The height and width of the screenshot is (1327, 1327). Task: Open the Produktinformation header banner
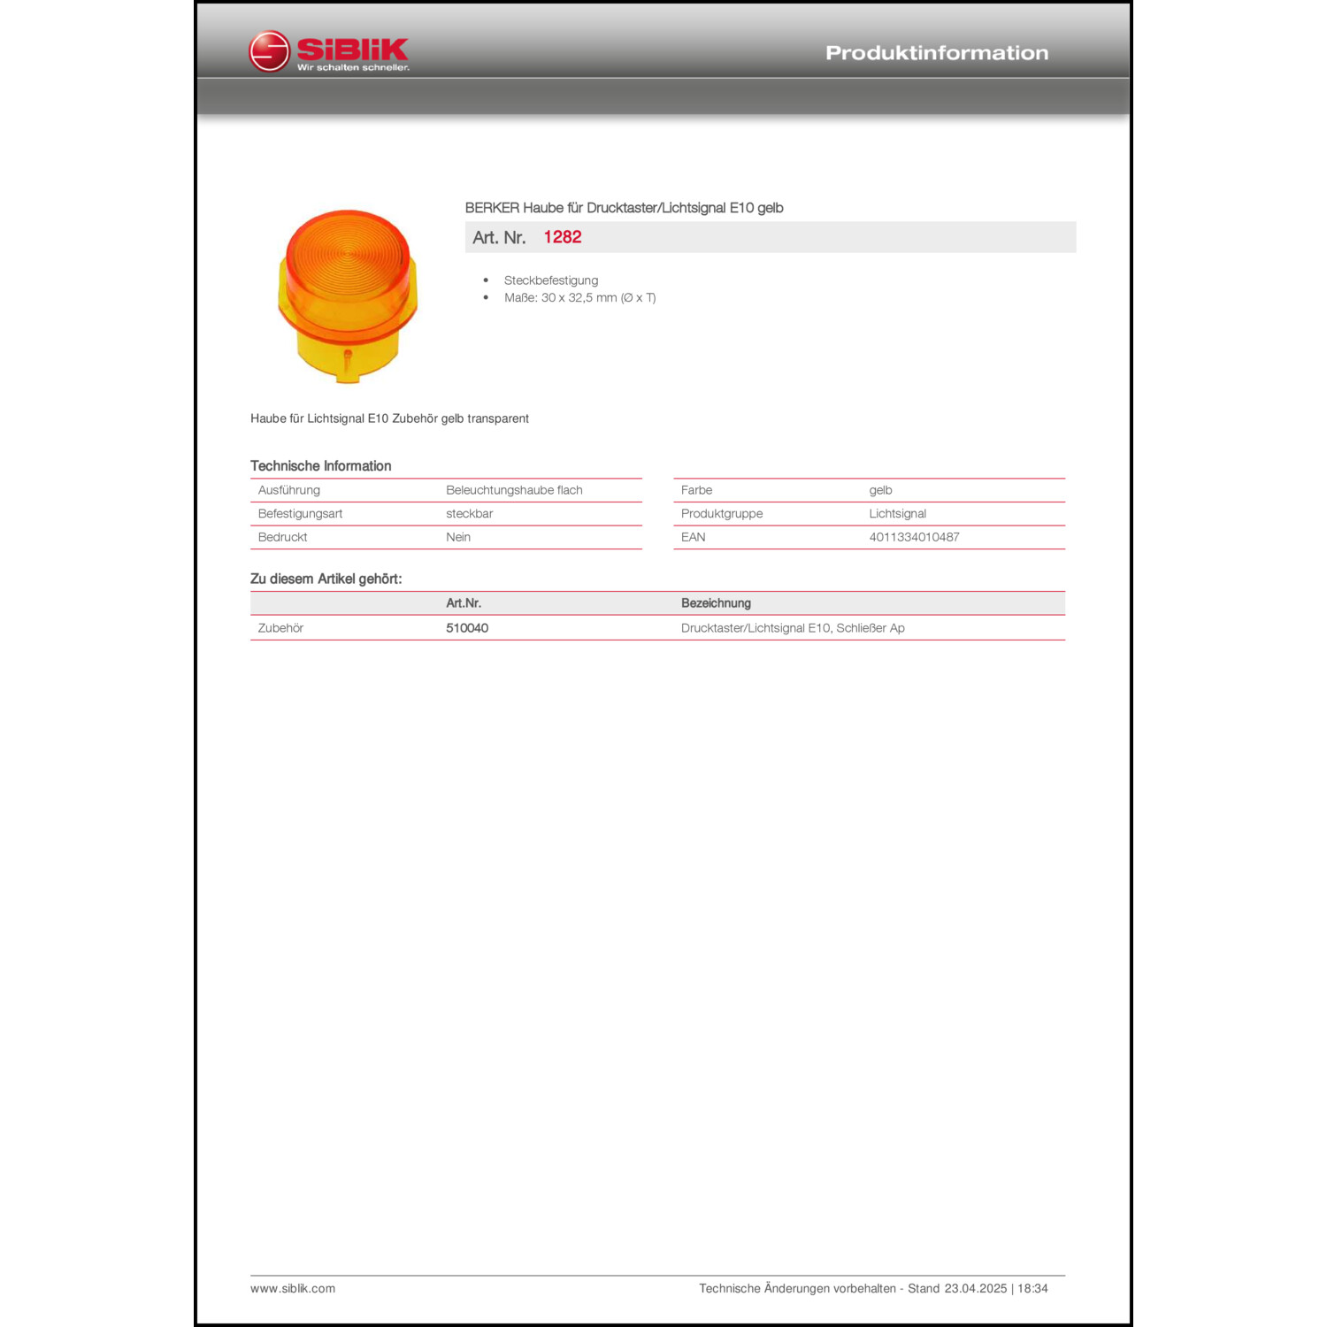[x=935, y=52]
